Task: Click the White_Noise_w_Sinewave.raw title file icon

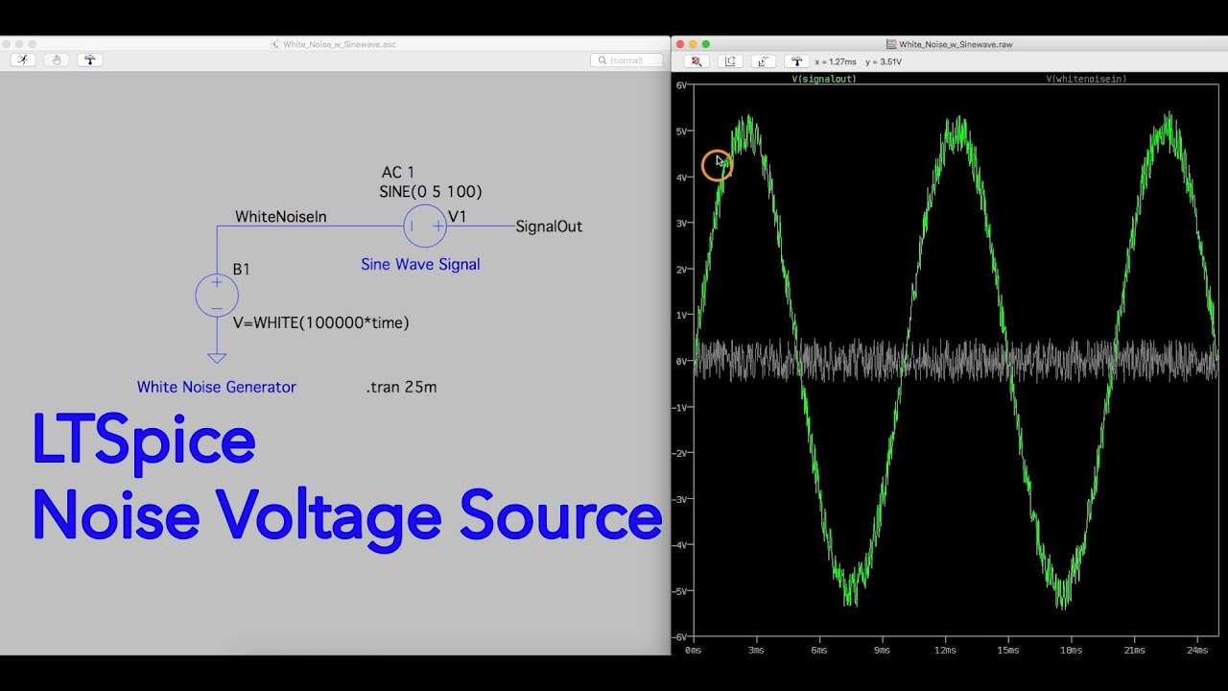Action: pos(891,44)
